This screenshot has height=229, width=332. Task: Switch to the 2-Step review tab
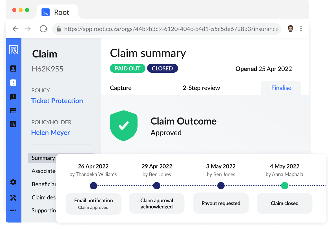point(201,88)
